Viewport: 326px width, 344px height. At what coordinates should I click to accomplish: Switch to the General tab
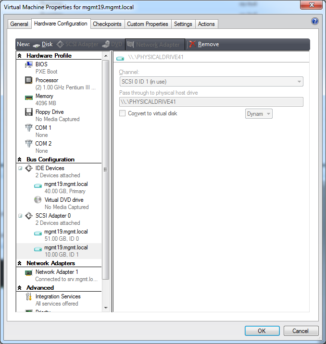tap(19, 24)
